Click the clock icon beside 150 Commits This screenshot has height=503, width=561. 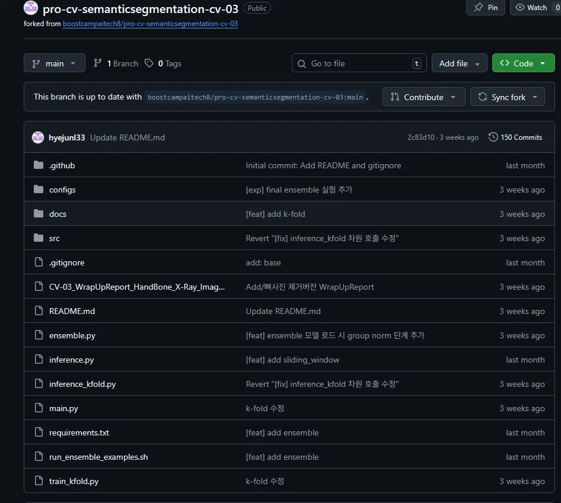coord(493,137)
